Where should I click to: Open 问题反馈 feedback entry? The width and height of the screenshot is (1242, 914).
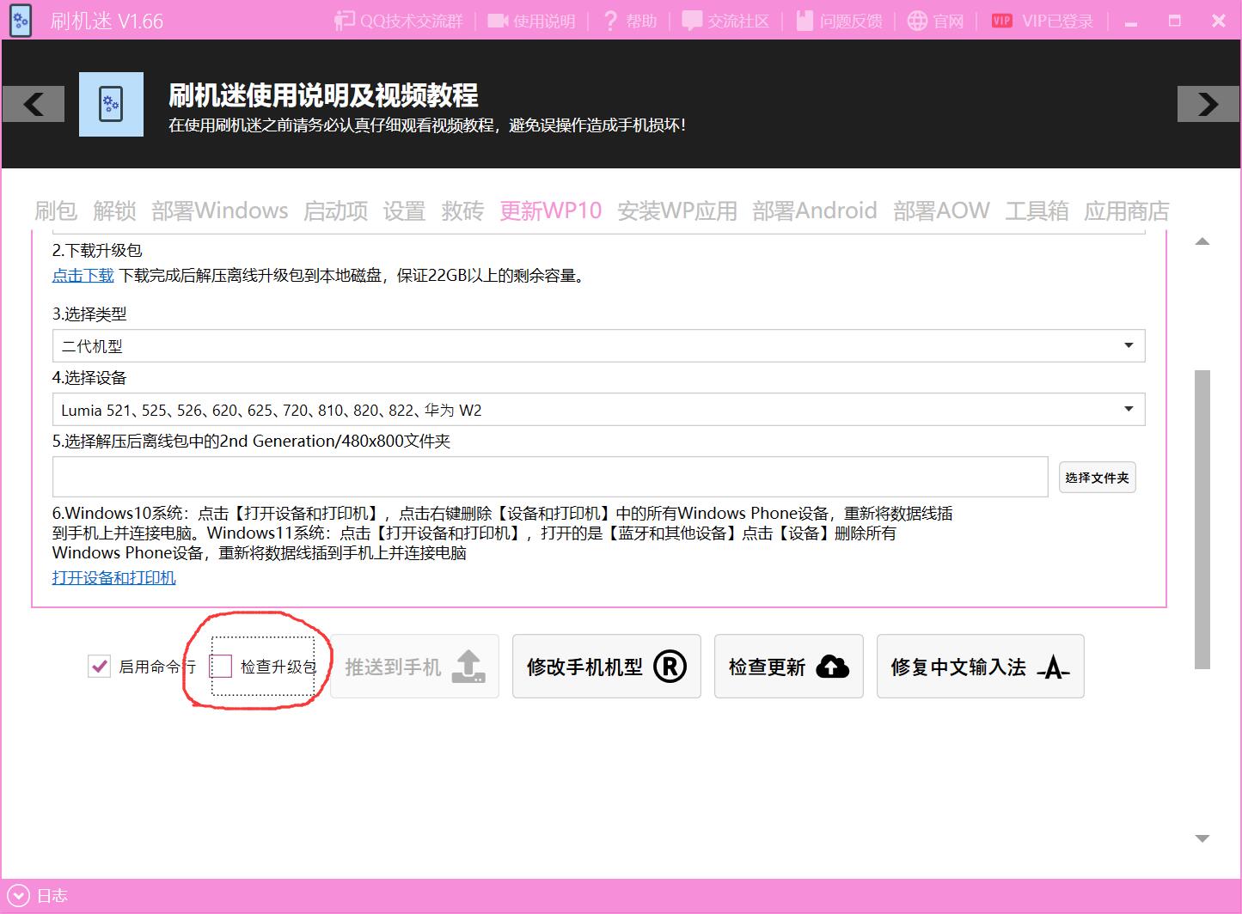point(839,21)
